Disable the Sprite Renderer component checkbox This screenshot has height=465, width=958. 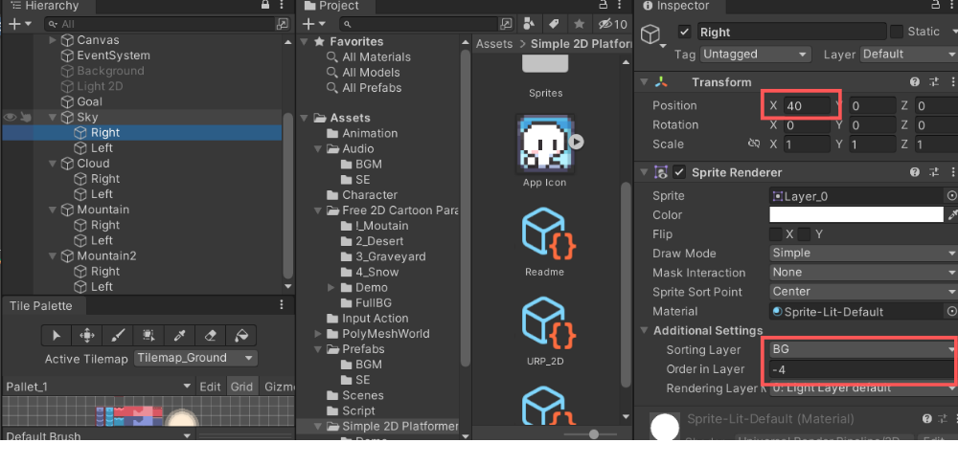(x=679, y=172)
